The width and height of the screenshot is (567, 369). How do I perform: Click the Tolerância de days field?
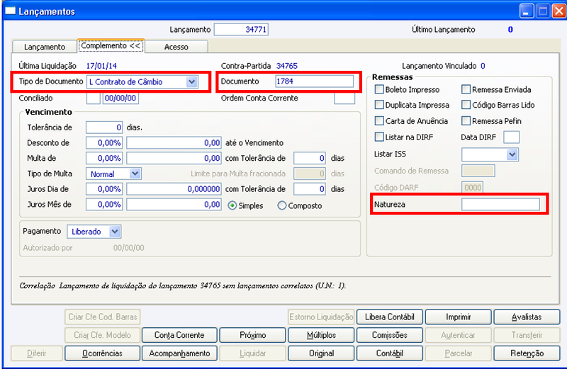tap(104, 127)
